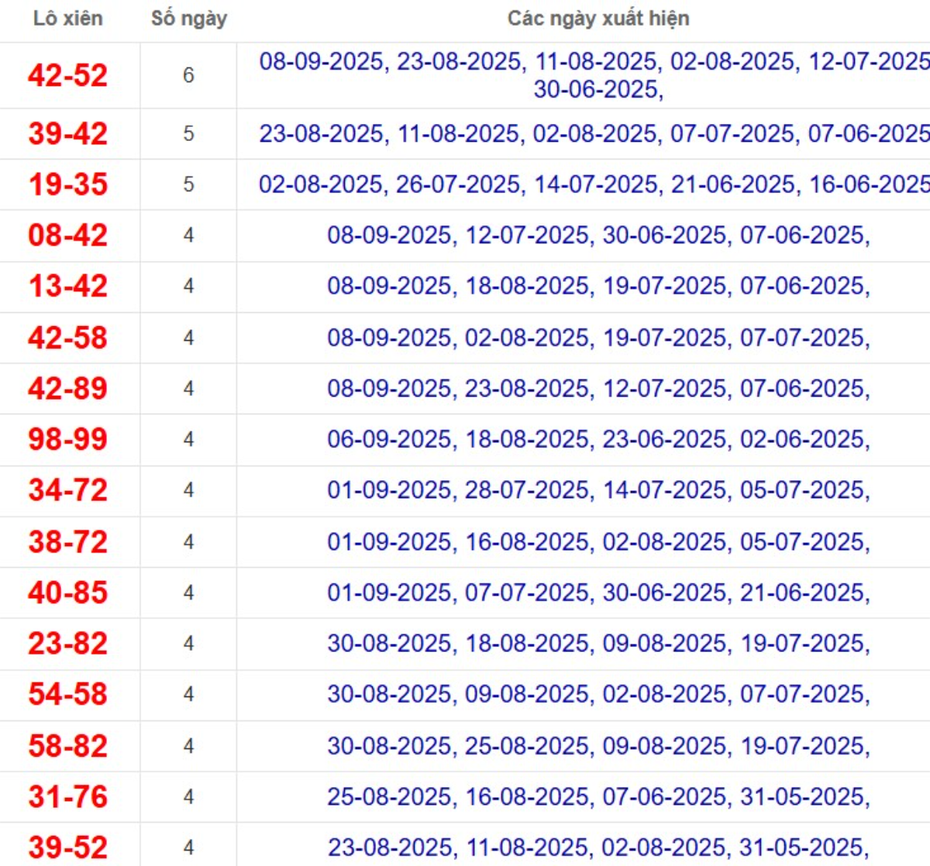Select the 23-82 pair
930x866 pixels.
coord(68,643)
